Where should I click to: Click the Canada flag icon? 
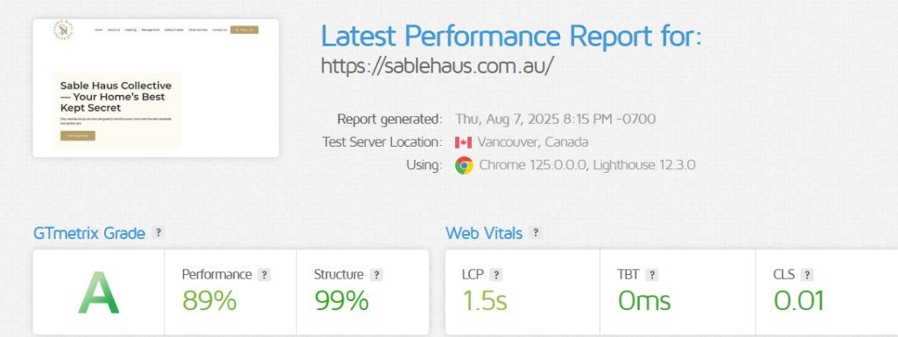click(x=463, y=142)
